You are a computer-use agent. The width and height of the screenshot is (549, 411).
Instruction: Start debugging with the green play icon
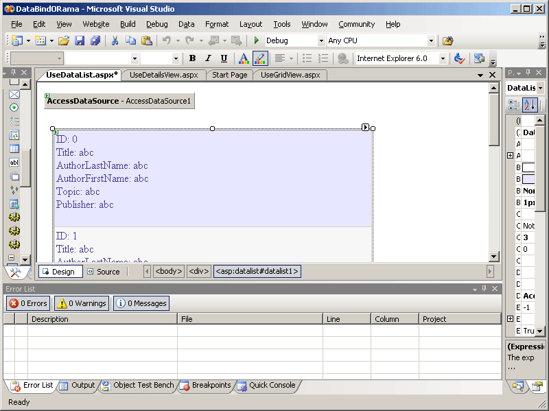click(257, 41)
